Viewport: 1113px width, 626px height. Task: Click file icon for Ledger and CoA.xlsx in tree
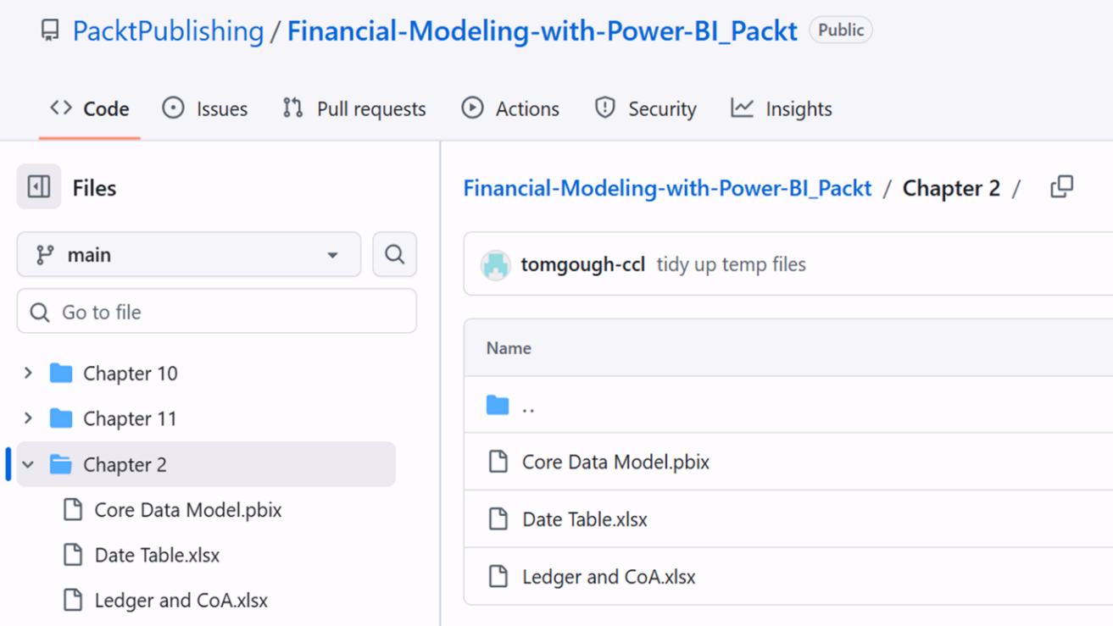[x=73, y=601]
